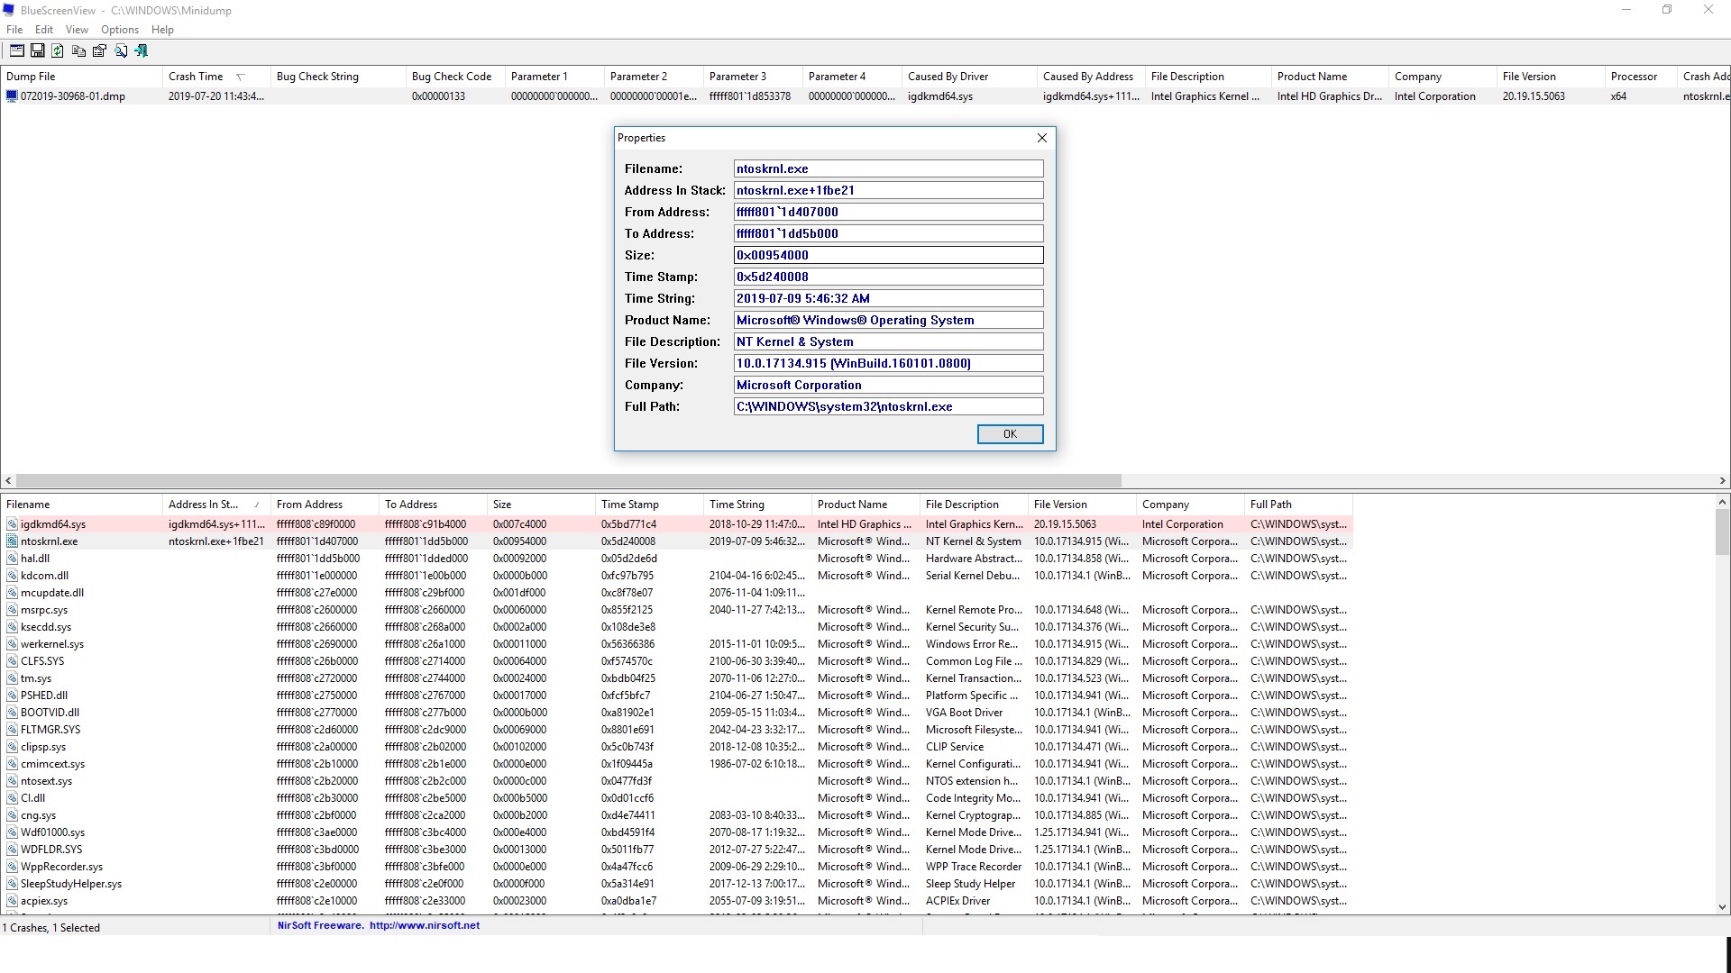Viewport: 1731px width, 973px height.
Task: Open the Edit menu
Action: 44,30
